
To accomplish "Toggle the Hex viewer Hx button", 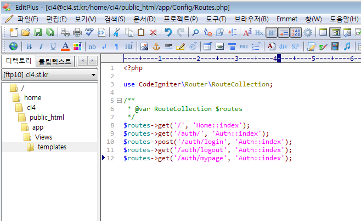I will tap(260, 33).
